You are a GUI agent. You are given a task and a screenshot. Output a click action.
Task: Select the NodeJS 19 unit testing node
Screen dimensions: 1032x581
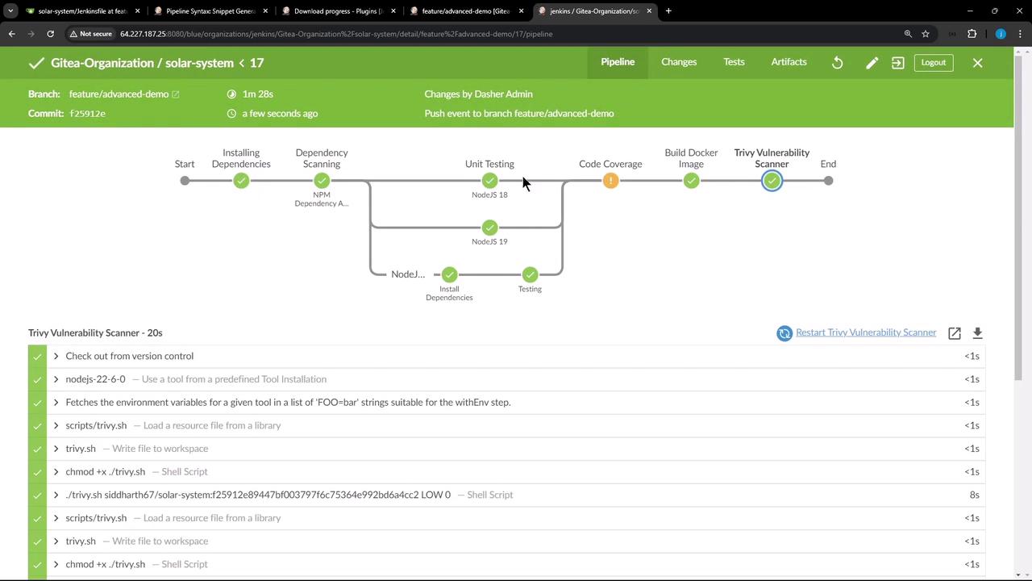tap(489, 228)
